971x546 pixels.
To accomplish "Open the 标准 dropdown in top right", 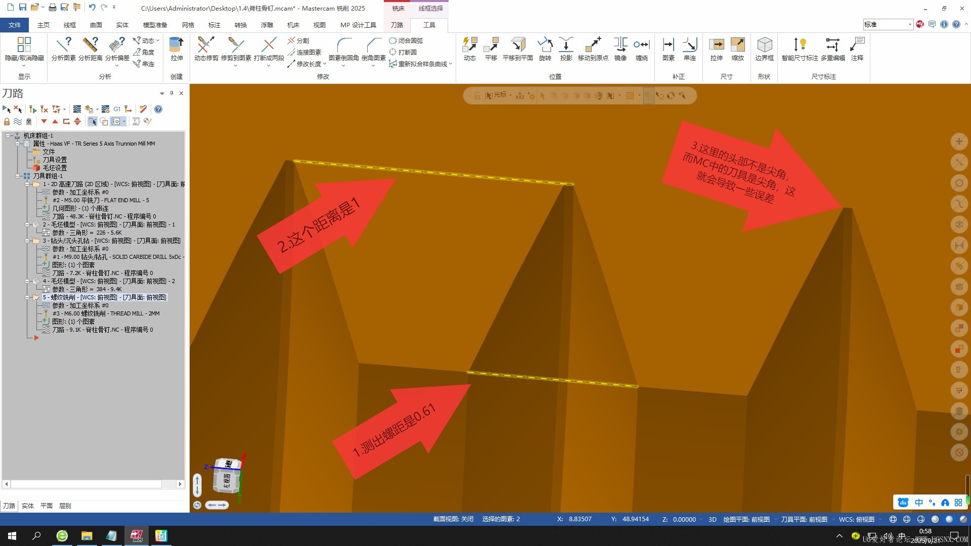I will [x=909, y=25].
